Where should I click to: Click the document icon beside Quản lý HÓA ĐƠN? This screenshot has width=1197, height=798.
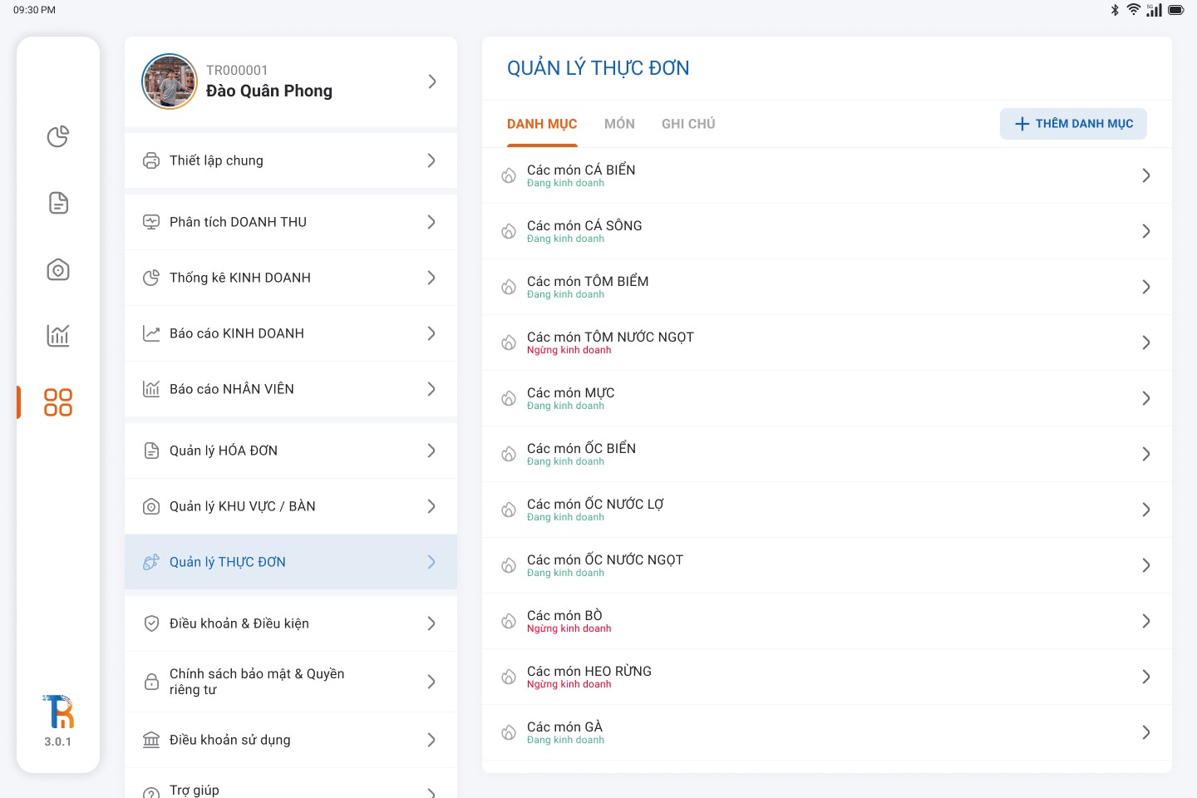(151, 451)
